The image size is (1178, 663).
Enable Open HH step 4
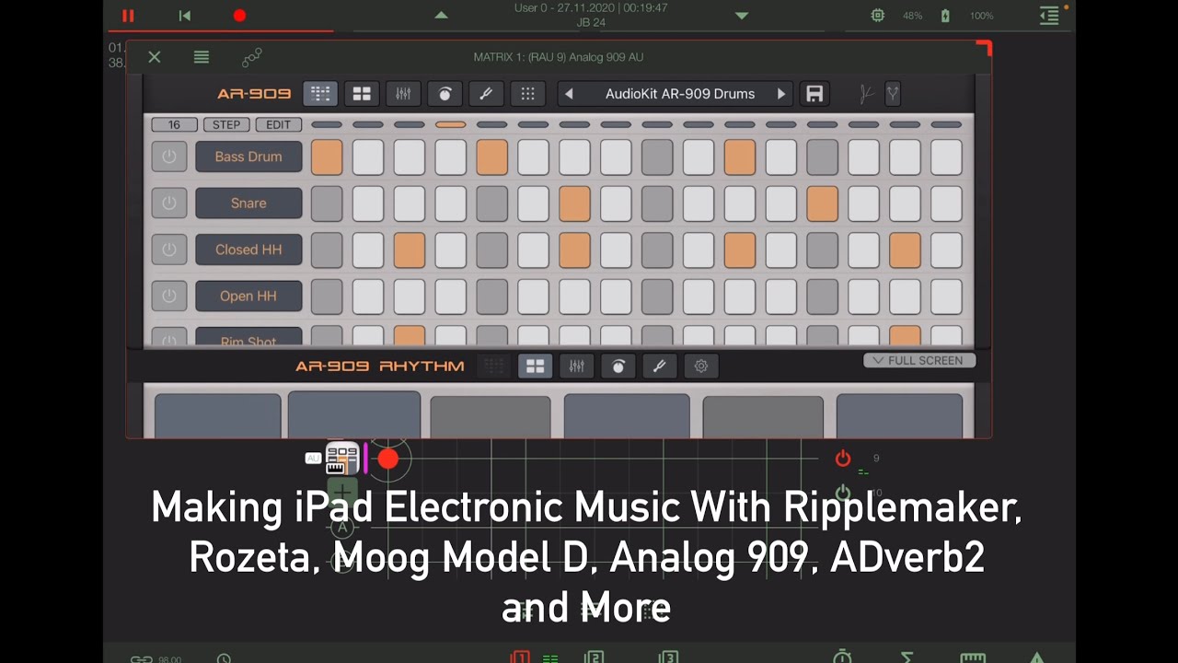click(451, 297)
